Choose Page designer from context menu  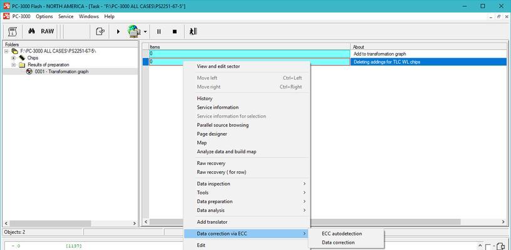coord(247,134)
